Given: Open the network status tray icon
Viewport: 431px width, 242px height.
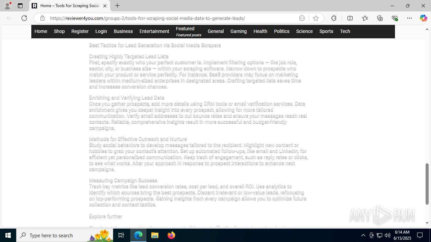Looking at the screenshot, I should point(379,235).
